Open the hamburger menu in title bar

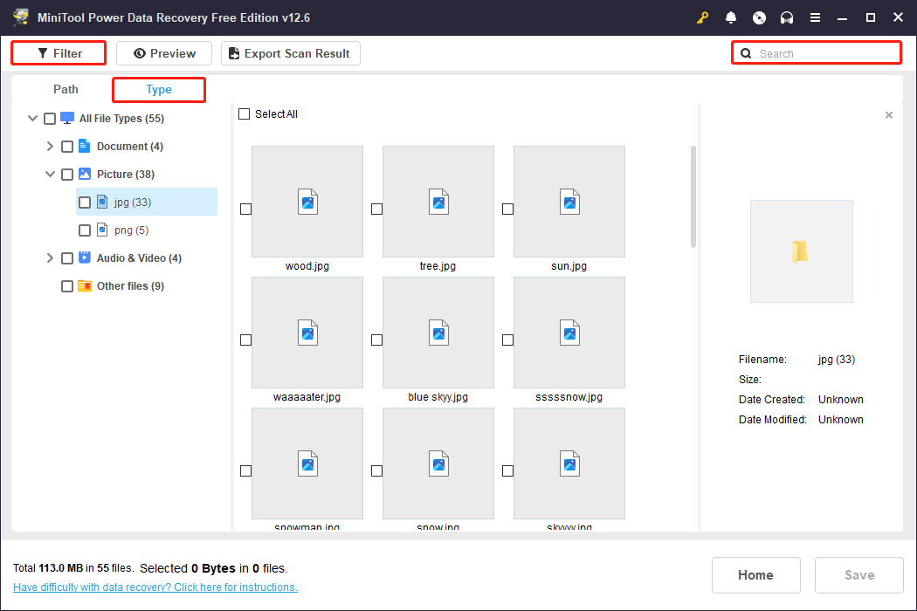815,18
